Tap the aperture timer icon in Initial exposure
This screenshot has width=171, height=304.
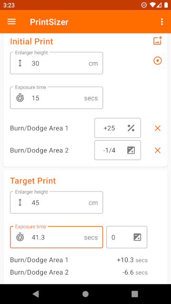[x=20, y=98]
